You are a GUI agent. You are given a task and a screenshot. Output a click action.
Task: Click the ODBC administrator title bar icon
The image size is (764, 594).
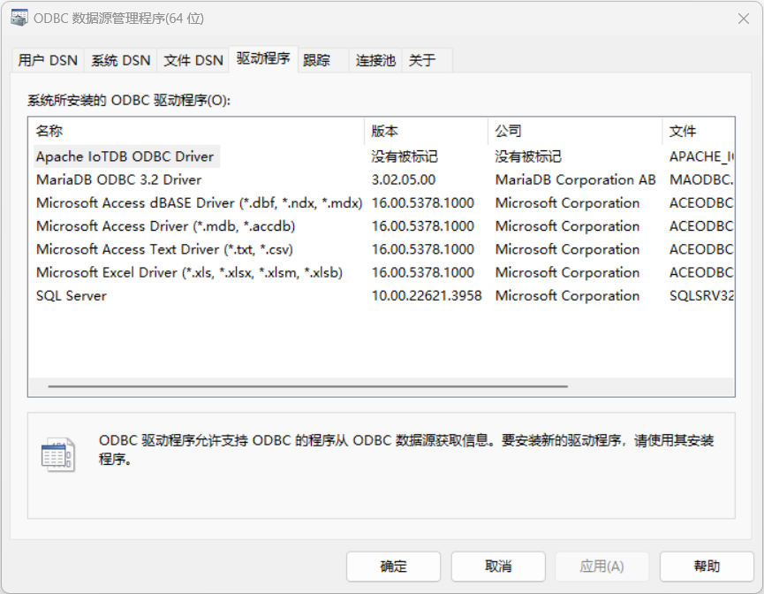[x=19, y=19]
